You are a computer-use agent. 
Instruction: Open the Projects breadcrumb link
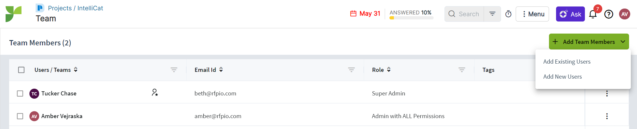(60, 8)
